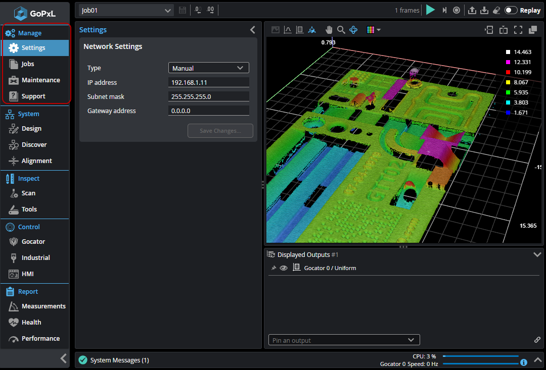Open the Scan page in sidebar
This screenshot has width=546, height=370.
pos(35,193)
